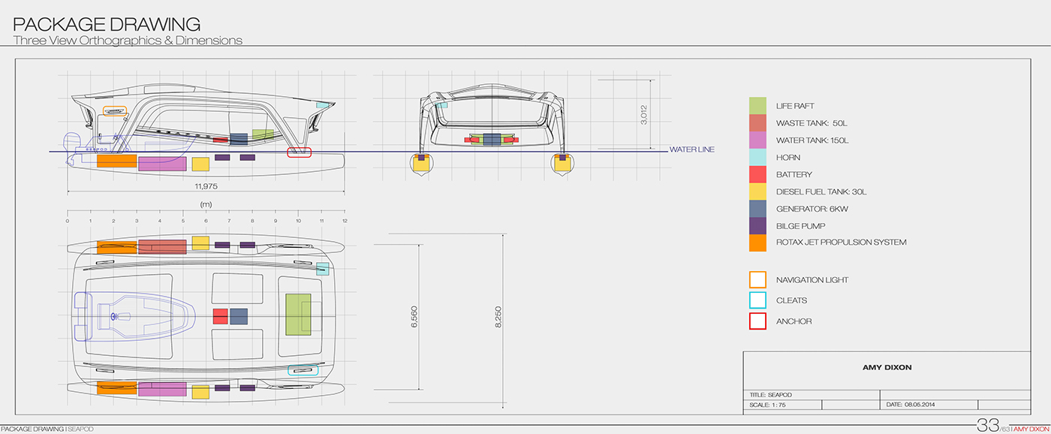The image size is (1051, 434).
Task: Select the purple Bilge Pump legend swatch
Action: coord(757,226)
